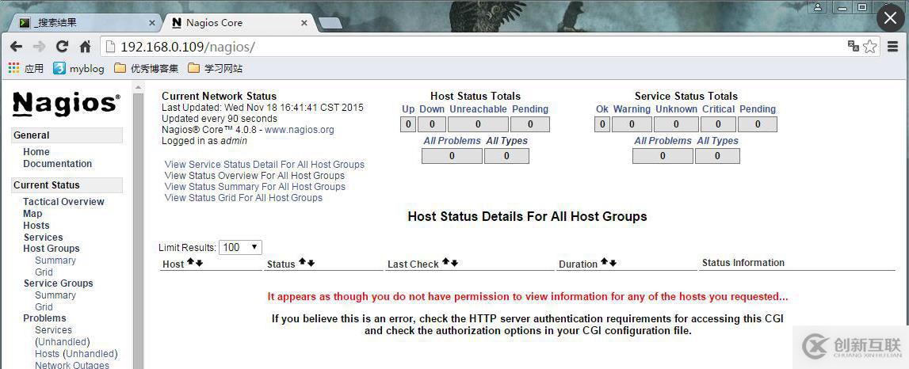Sort Last Check column ascending arrow
The width and height of the screenshot is (909, 369).
446,262
